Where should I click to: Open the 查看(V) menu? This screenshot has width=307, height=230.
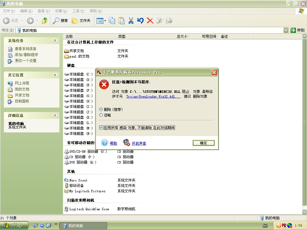[x=44, y=11]
